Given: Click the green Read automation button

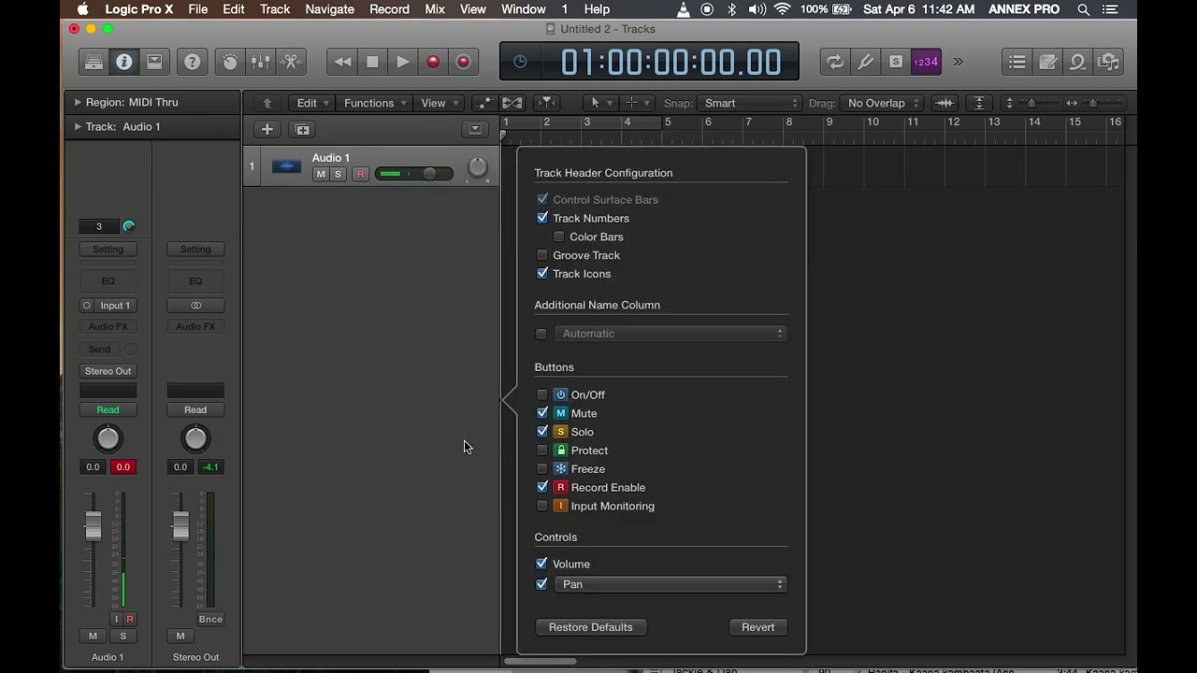Looking at the screenshot, I should pos(108,409).
